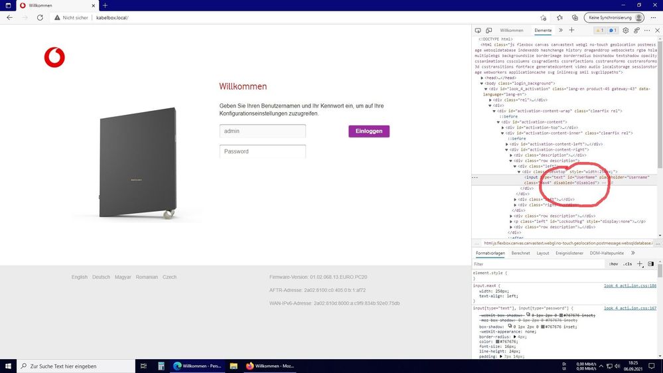Click -webkit-box-shadow #767676 color swatch
663x373 pixels.
click(561, 315)
